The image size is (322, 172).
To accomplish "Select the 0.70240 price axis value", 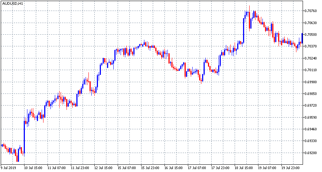I will [x=311, y=58].
